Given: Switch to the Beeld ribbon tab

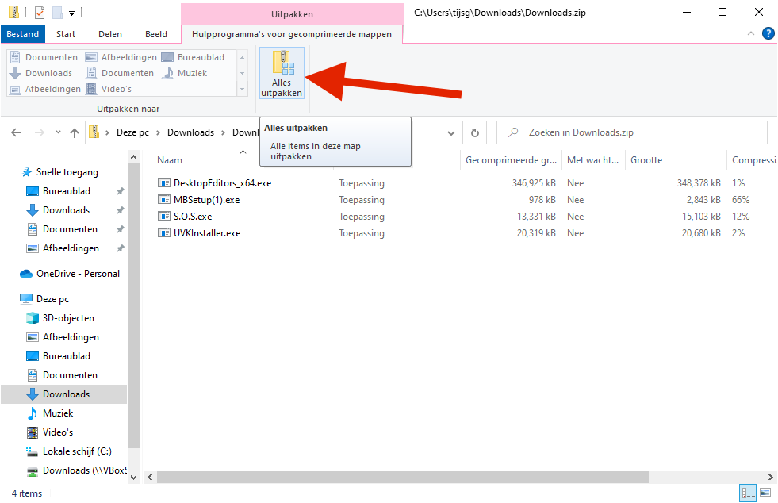Looking at the screenshot, I should tap(155, 34).
